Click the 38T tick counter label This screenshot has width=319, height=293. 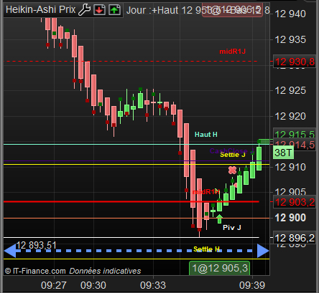(x=283, y=153)
